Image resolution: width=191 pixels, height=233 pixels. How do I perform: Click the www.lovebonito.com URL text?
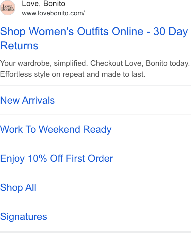[x=53, y=13]
